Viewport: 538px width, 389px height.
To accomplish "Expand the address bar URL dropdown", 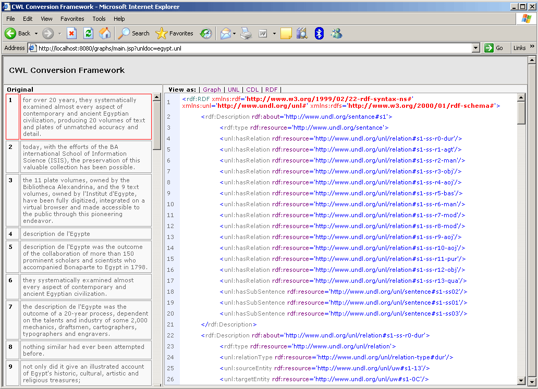I will [x=475, y=48].
